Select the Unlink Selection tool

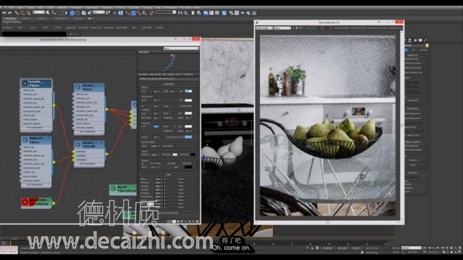point(23,13)
